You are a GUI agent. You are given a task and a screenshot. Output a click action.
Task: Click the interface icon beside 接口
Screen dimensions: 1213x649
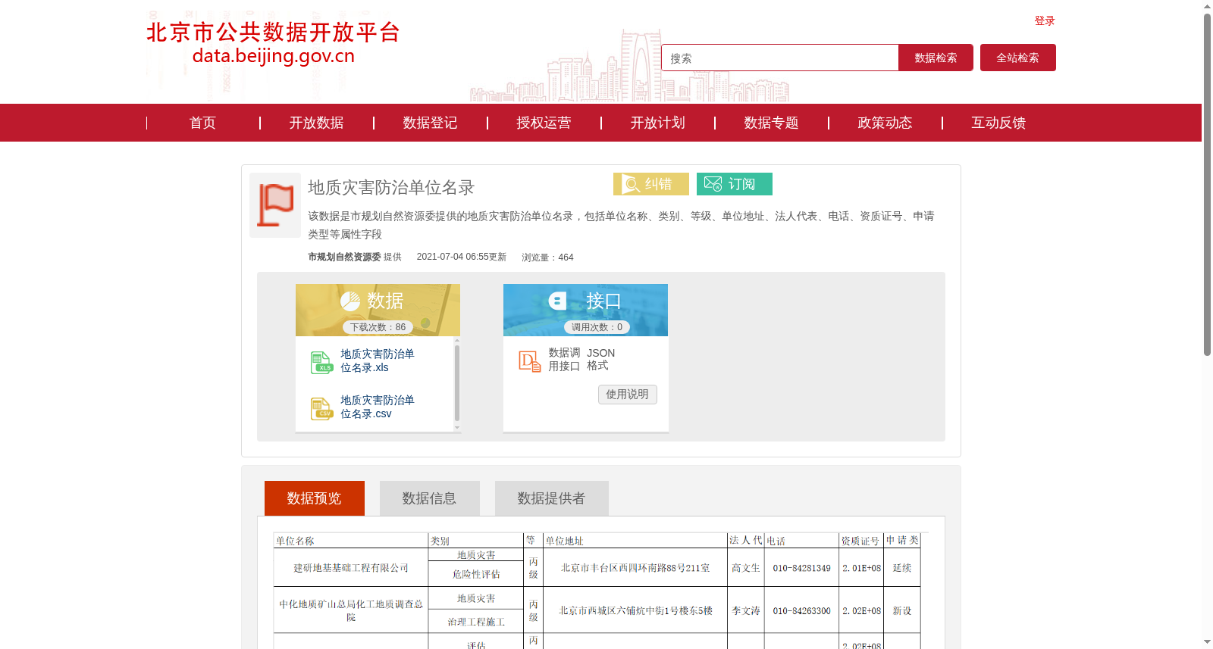click(x=558, y=301)
